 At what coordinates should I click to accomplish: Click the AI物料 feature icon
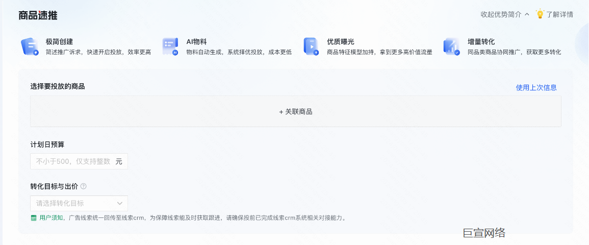(170, 46)
